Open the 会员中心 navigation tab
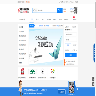Viewport: 96px width, 96px height. tap(61, 19)
